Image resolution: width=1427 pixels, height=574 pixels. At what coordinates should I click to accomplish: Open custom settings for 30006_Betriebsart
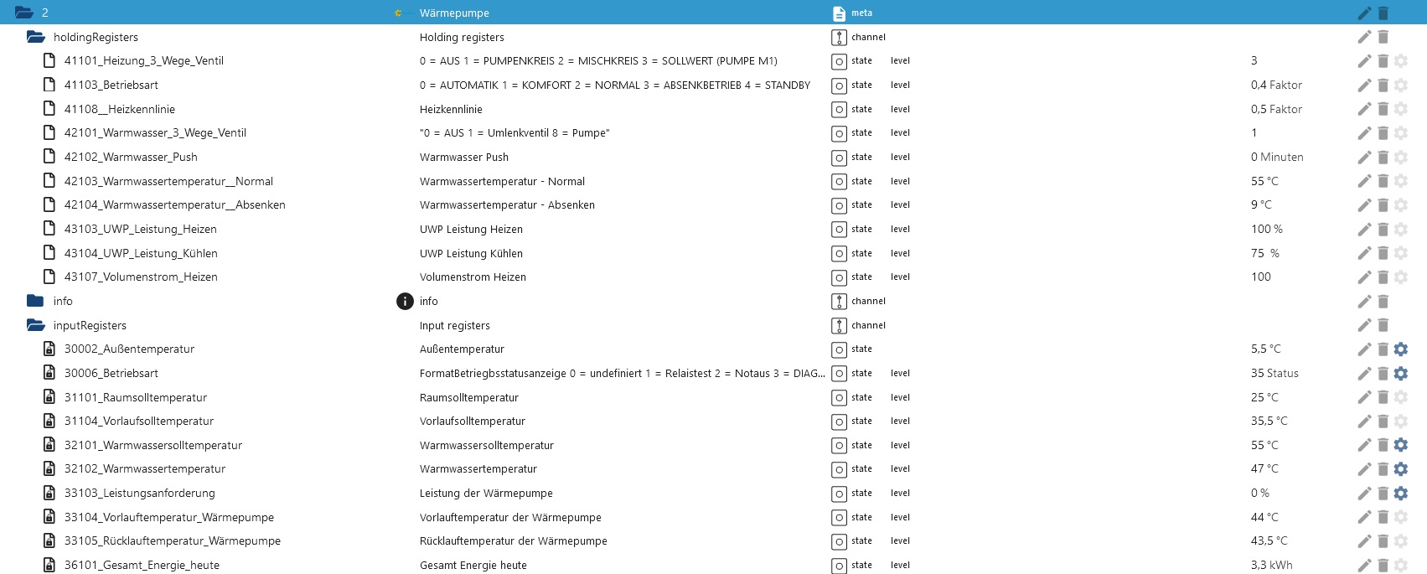(1401, 374)
